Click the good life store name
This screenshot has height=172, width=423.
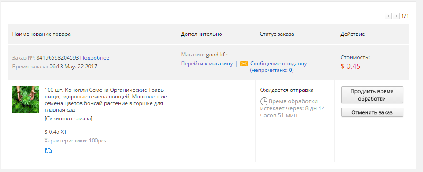[x=217, y=55]
